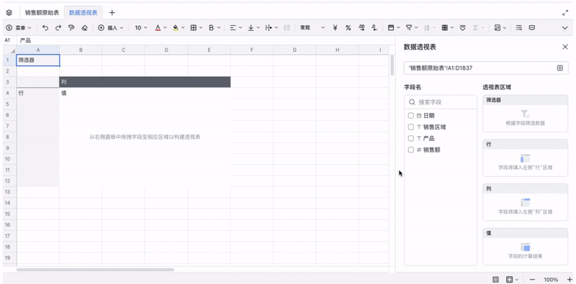Click the dark 列 header cell
The height and width of the screenshot is (284, 576).
tap(145, 82)
